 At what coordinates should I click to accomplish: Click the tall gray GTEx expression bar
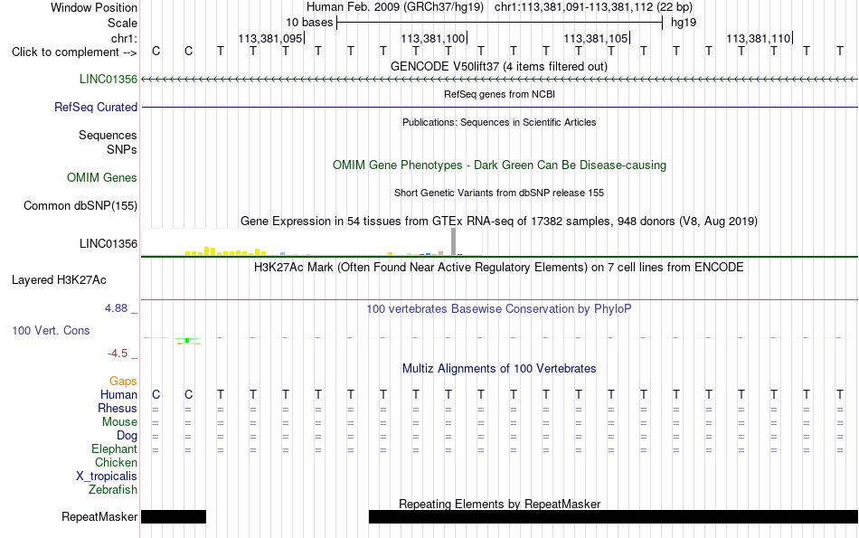tap(454, 241)
